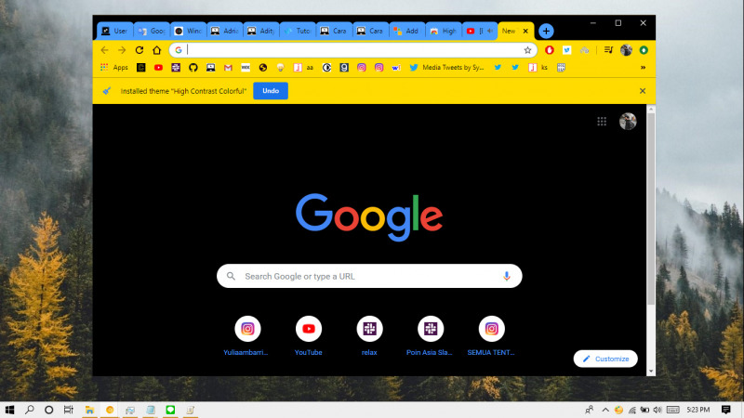744x418 pixels.
Task: Bookmark this page with the star icon
Action: [x=527, y=50]
